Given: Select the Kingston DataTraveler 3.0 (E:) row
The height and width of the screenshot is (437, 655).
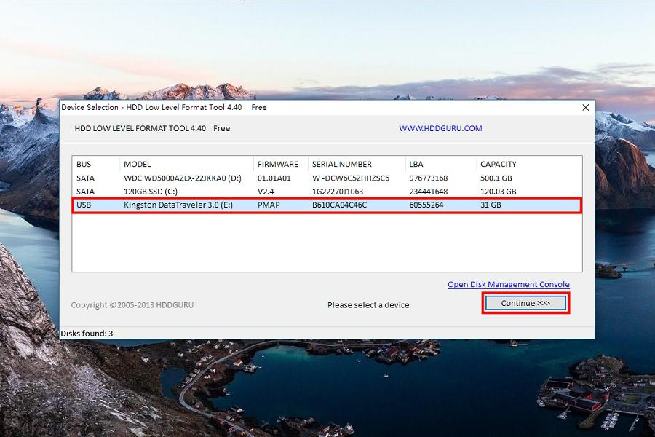Looking at the screenshot, I should tap(327, 205).
